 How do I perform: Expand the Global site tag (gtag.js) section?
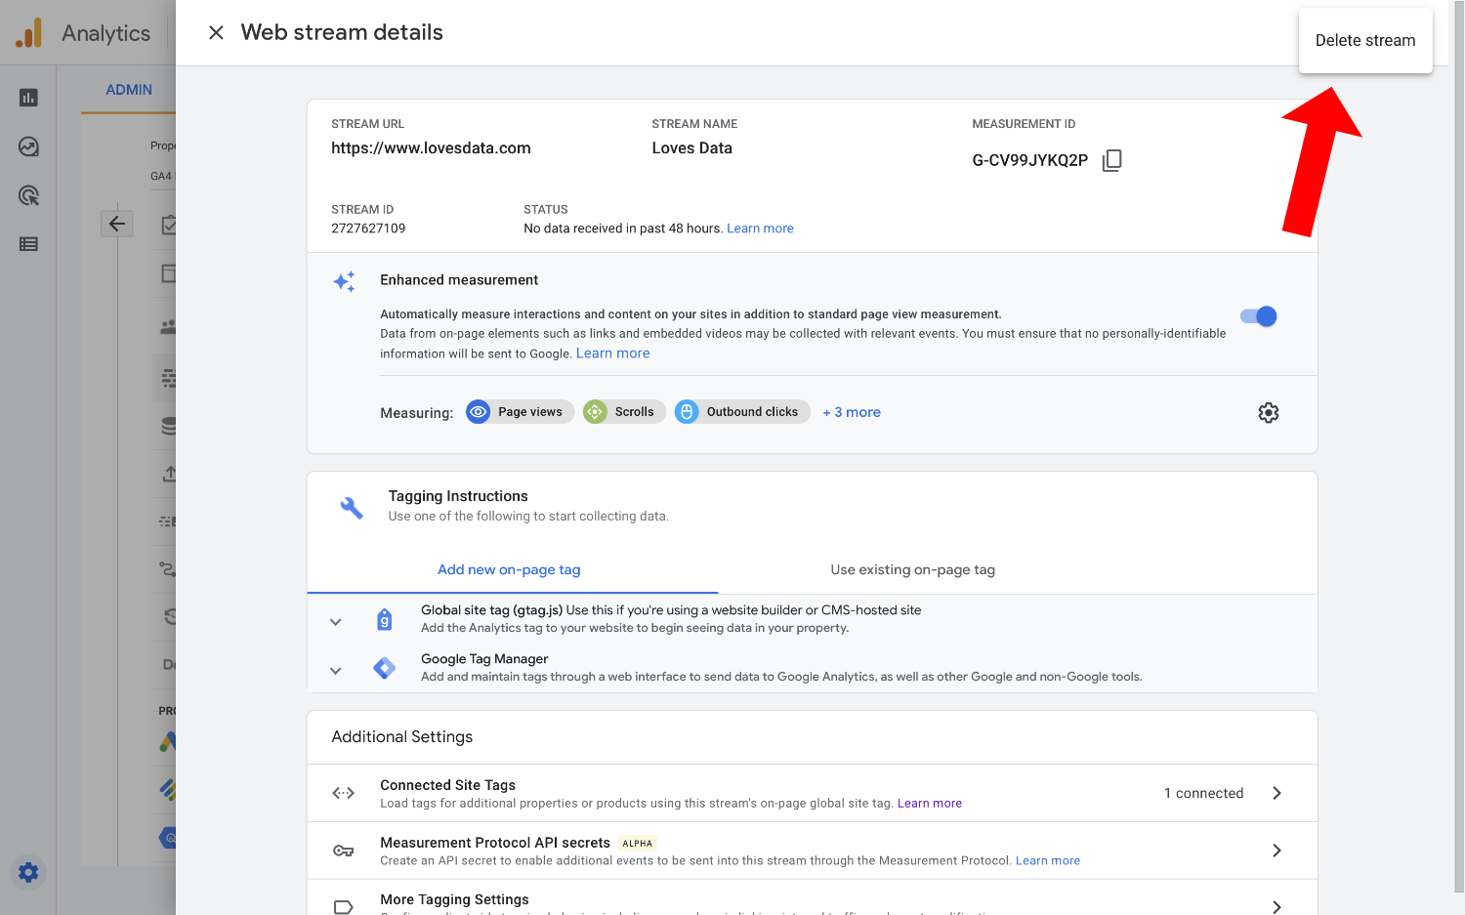pos(335,621)
